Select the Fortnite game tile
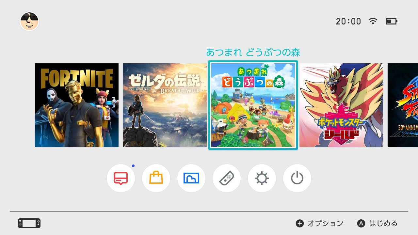 pos(77,105)
